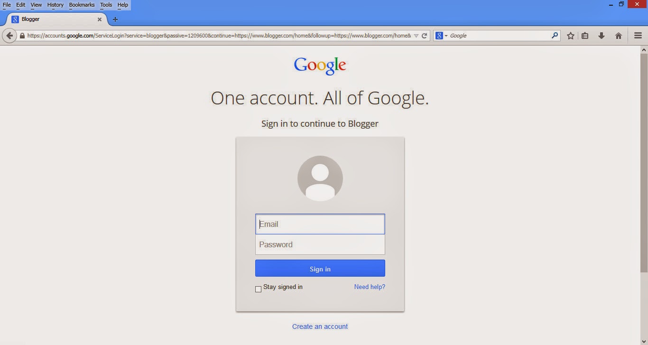Reload the page with refresh icon
Screen dimensions: 648x345
click(425, 36)
